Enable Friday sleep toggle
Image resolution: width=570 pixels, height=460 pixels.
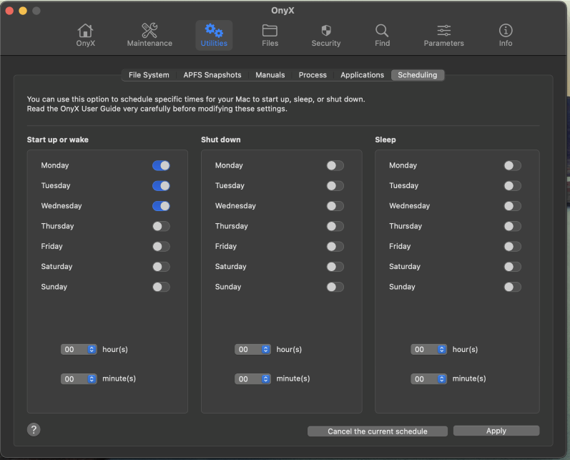[513, 247]
